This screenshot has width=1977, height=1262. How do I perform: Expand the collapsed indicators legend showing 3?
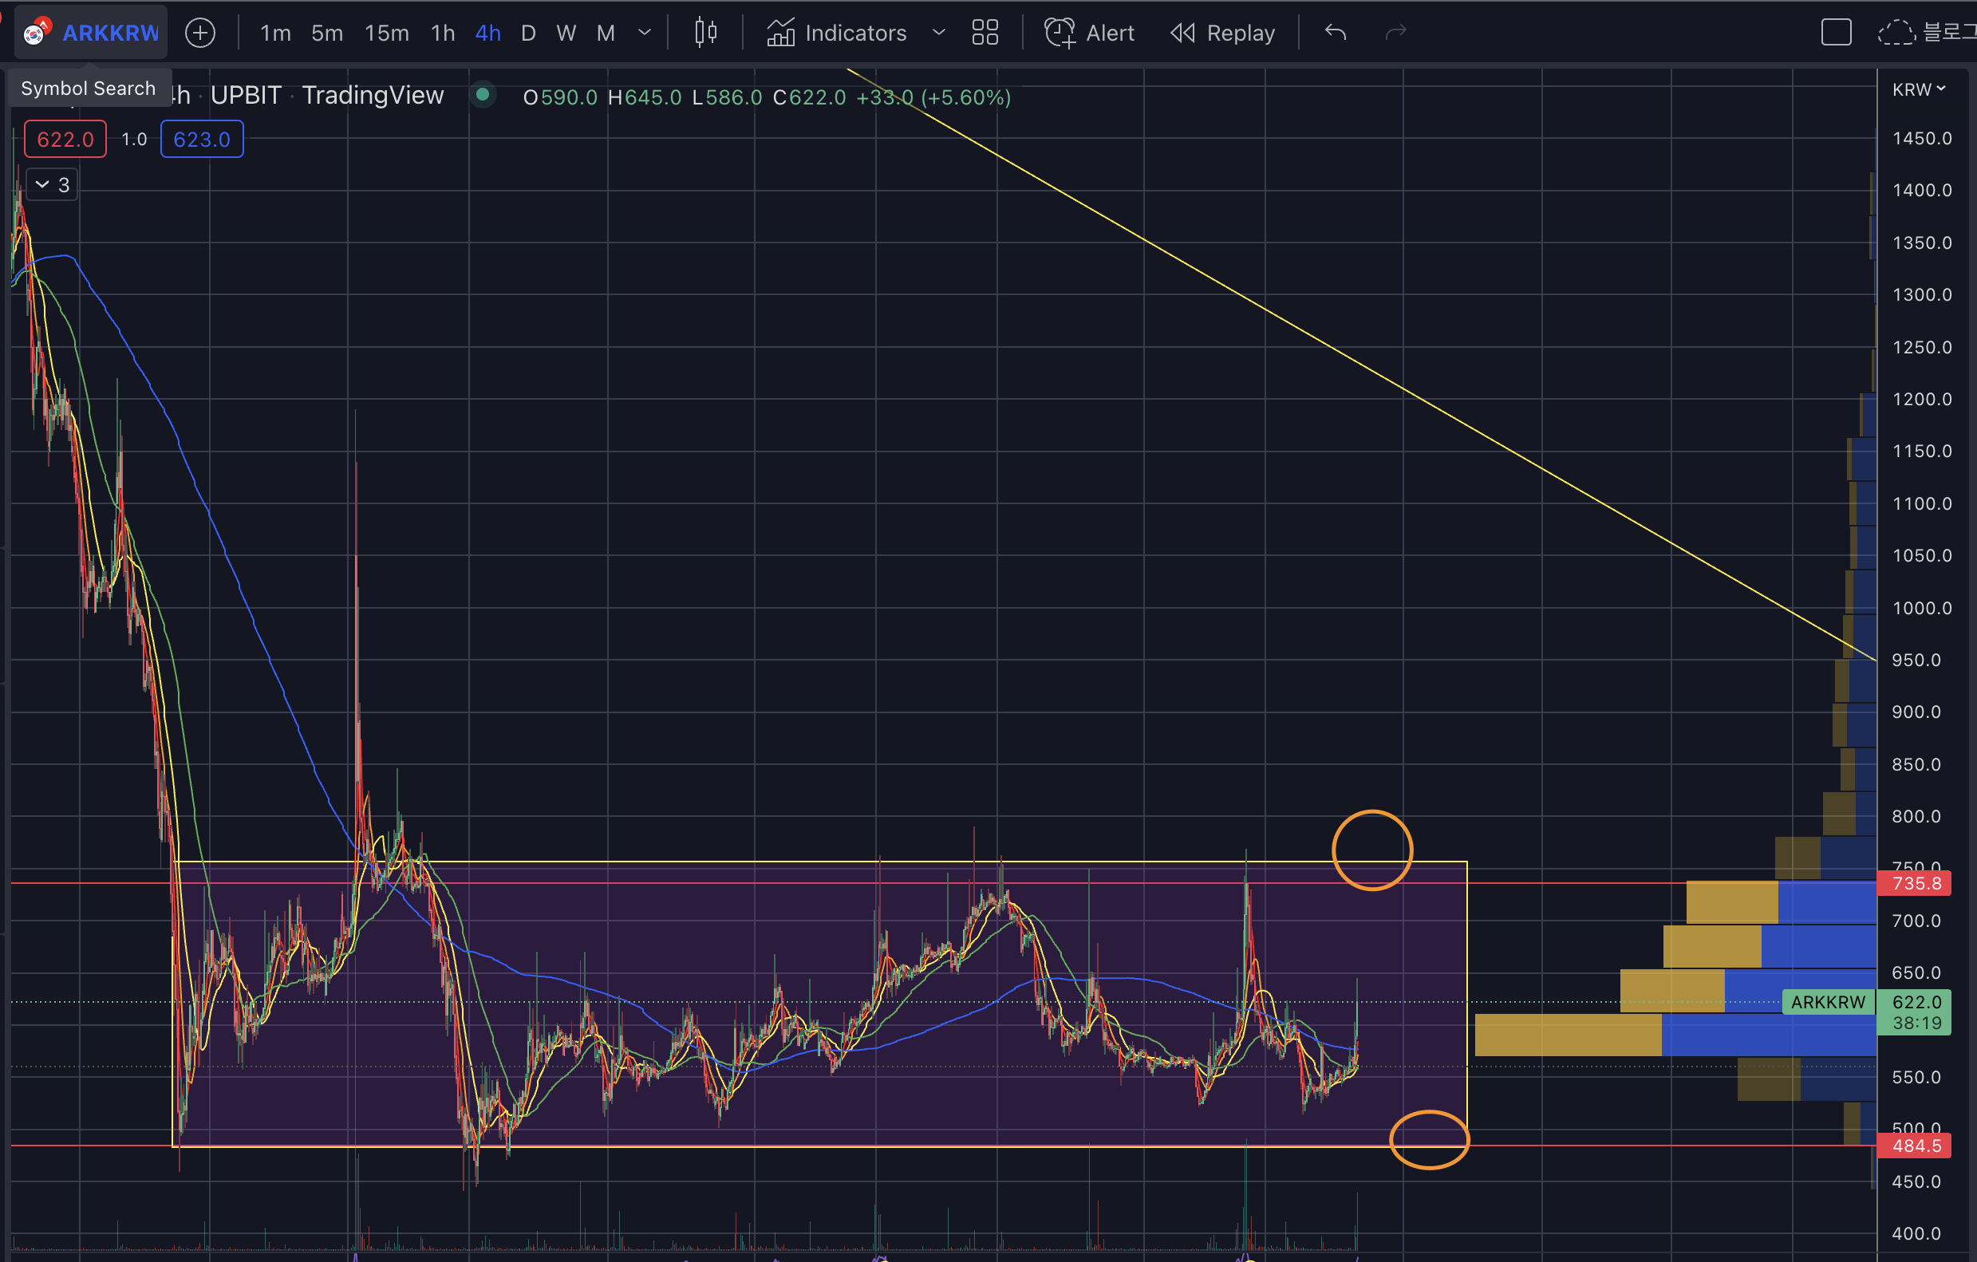[53, 185]
